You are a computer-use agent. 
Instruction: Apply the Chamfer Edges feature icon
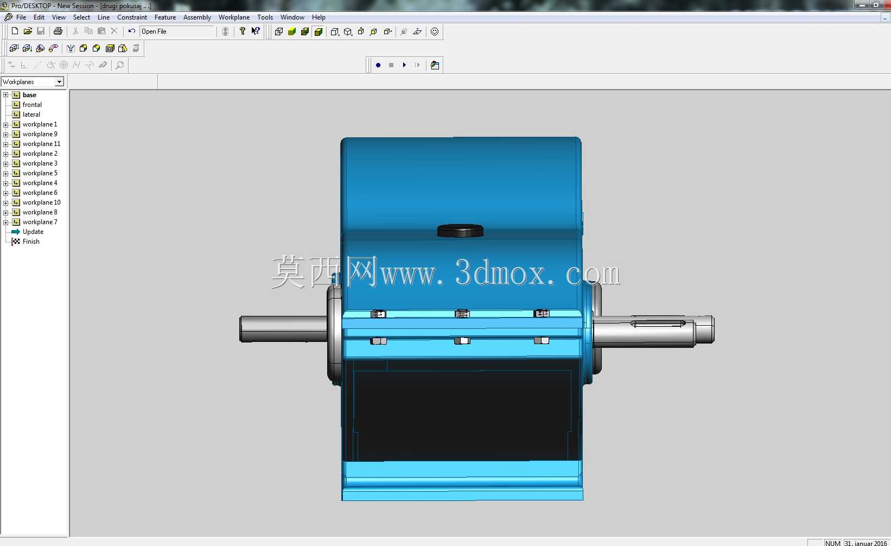[x=97, y=48]
